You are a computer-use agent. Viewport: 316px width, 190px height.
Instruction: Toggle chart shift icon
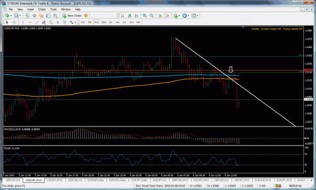pos(167,16)
